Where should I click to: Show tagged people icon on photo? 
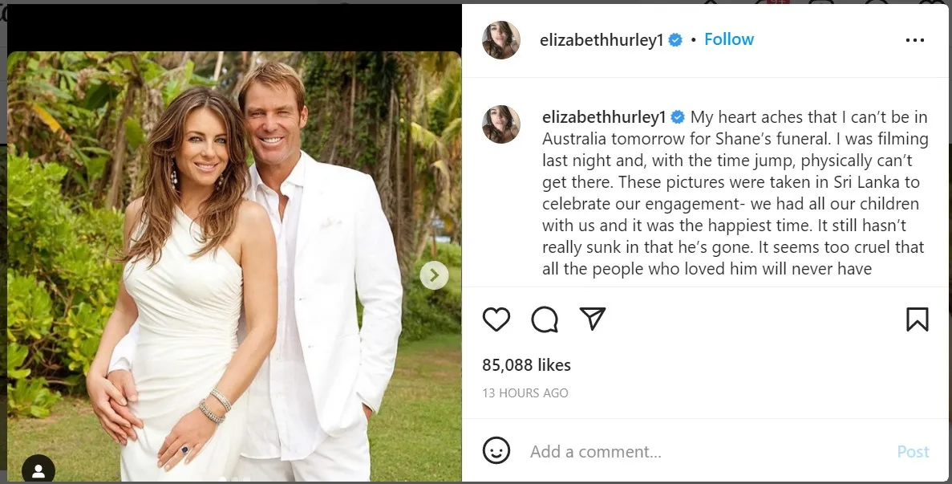(x=38, y=470)
